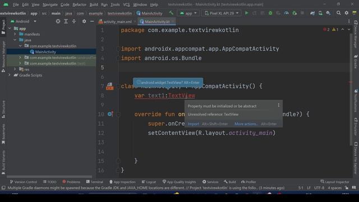359x202 pixels.
Task: Open the Build menu
Action: click(x=94, y=4)
